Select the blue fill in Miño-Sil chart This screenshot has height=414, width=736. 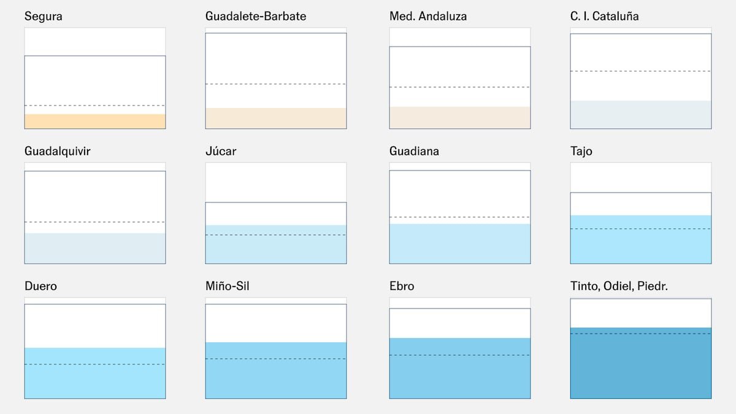pos(276,370)
